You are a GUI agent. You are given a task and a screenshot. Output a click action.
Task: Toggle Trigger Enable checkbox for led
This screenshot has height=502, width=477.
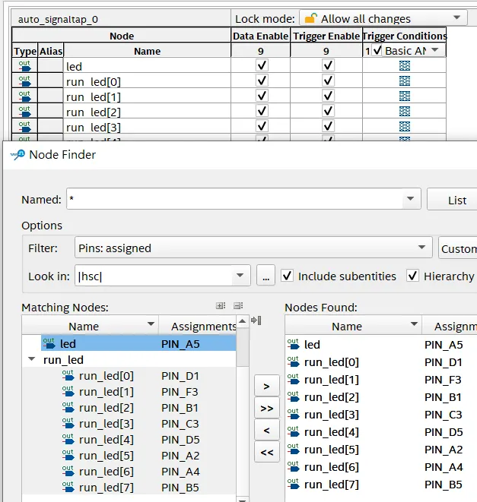[x=328, y=65]
